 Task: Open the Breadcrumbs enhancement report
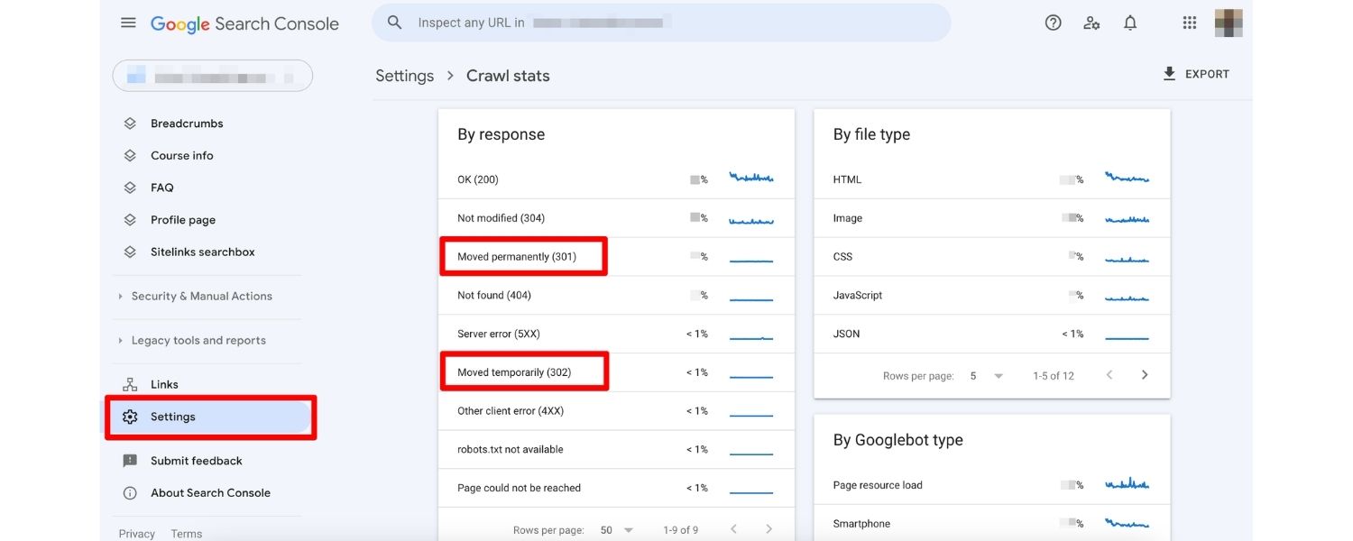point(187,124)
